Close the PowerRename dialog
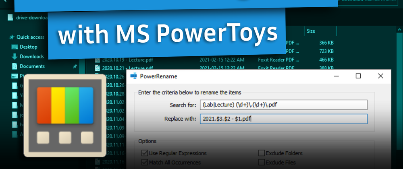 point(381,76)
